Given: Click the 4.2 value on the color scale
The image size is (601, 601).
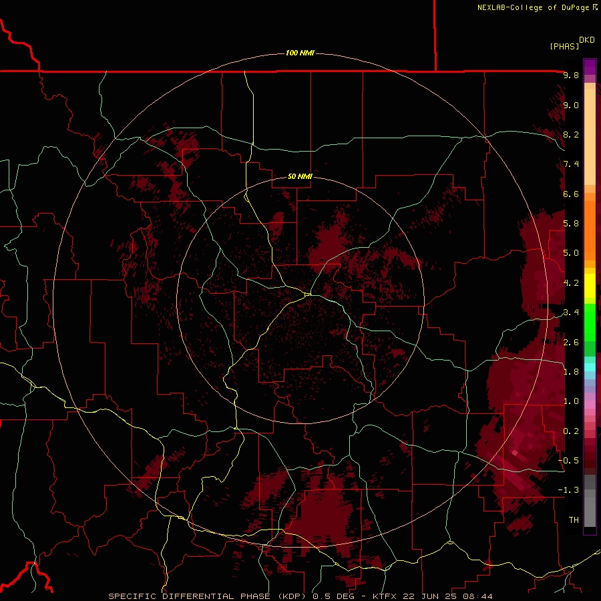Looking at the screenshot, I should pos(571,283).
